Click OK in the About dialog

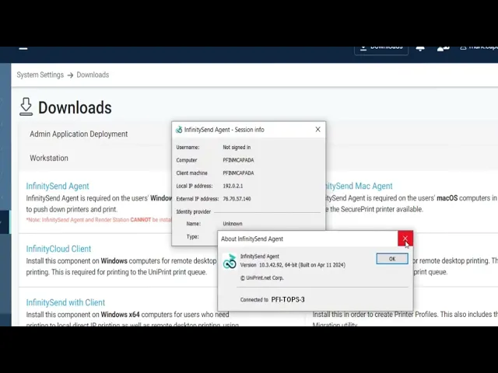click(392, 259)
